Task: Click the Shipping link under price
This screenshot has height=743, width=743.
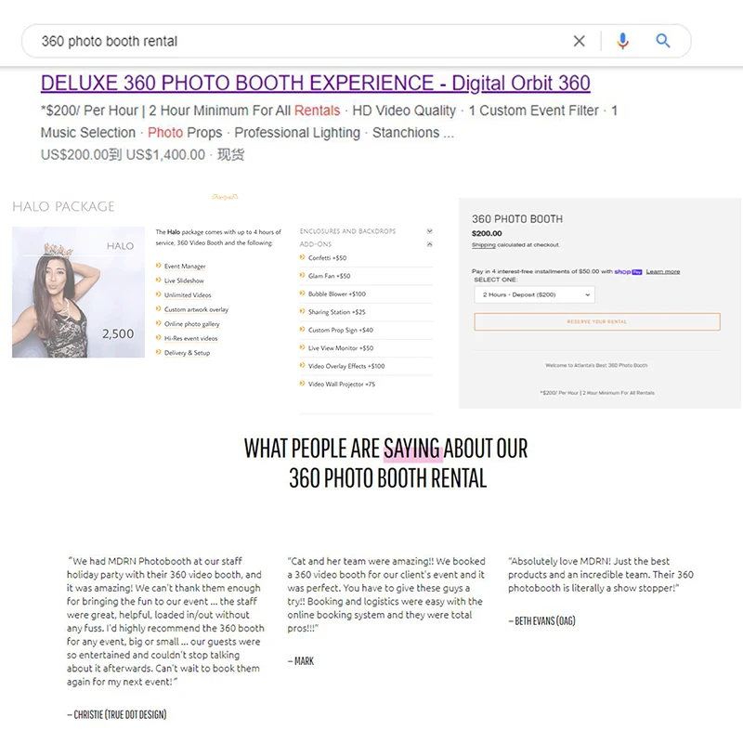Action: point(483,245)
